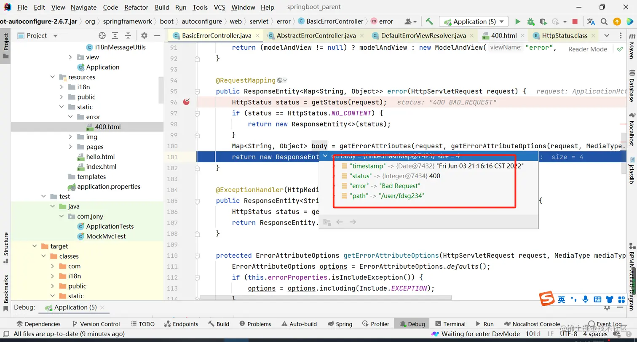
Task: Collapse the static folder under resources
Action: [62, 107]
